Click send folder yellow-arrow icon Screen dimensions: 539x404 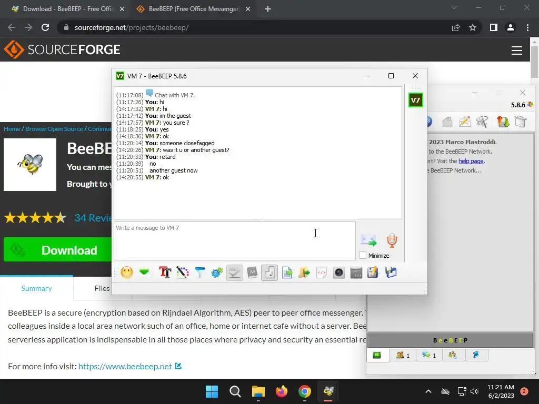tap(304, 273)
